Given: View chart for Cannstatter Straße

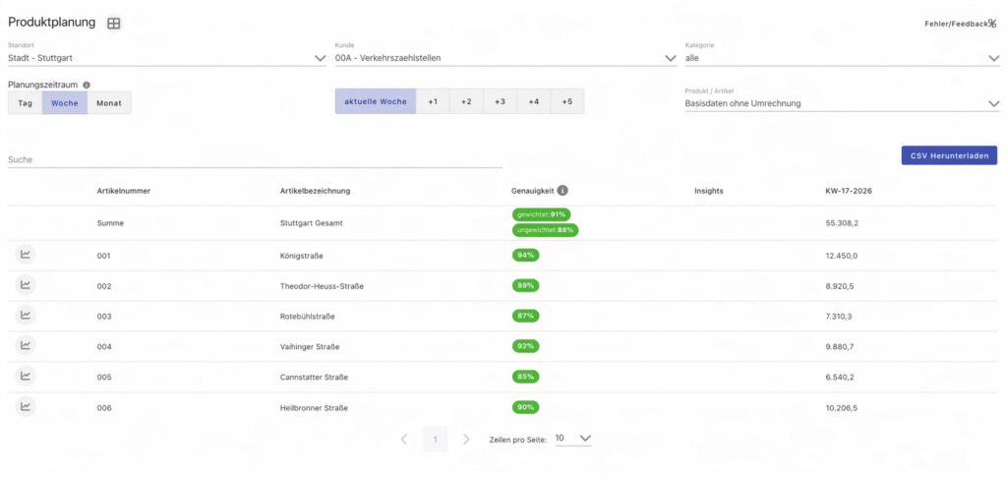Looking at the screenshot, I should pyautogui.click(x=26, y=377).
